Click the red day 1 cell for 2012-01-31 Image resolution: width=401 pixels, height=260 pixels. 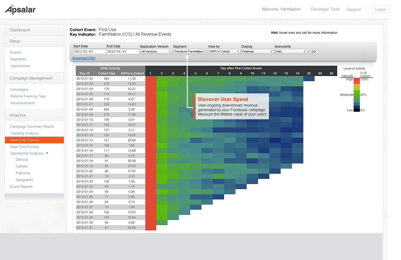(151, 228)
